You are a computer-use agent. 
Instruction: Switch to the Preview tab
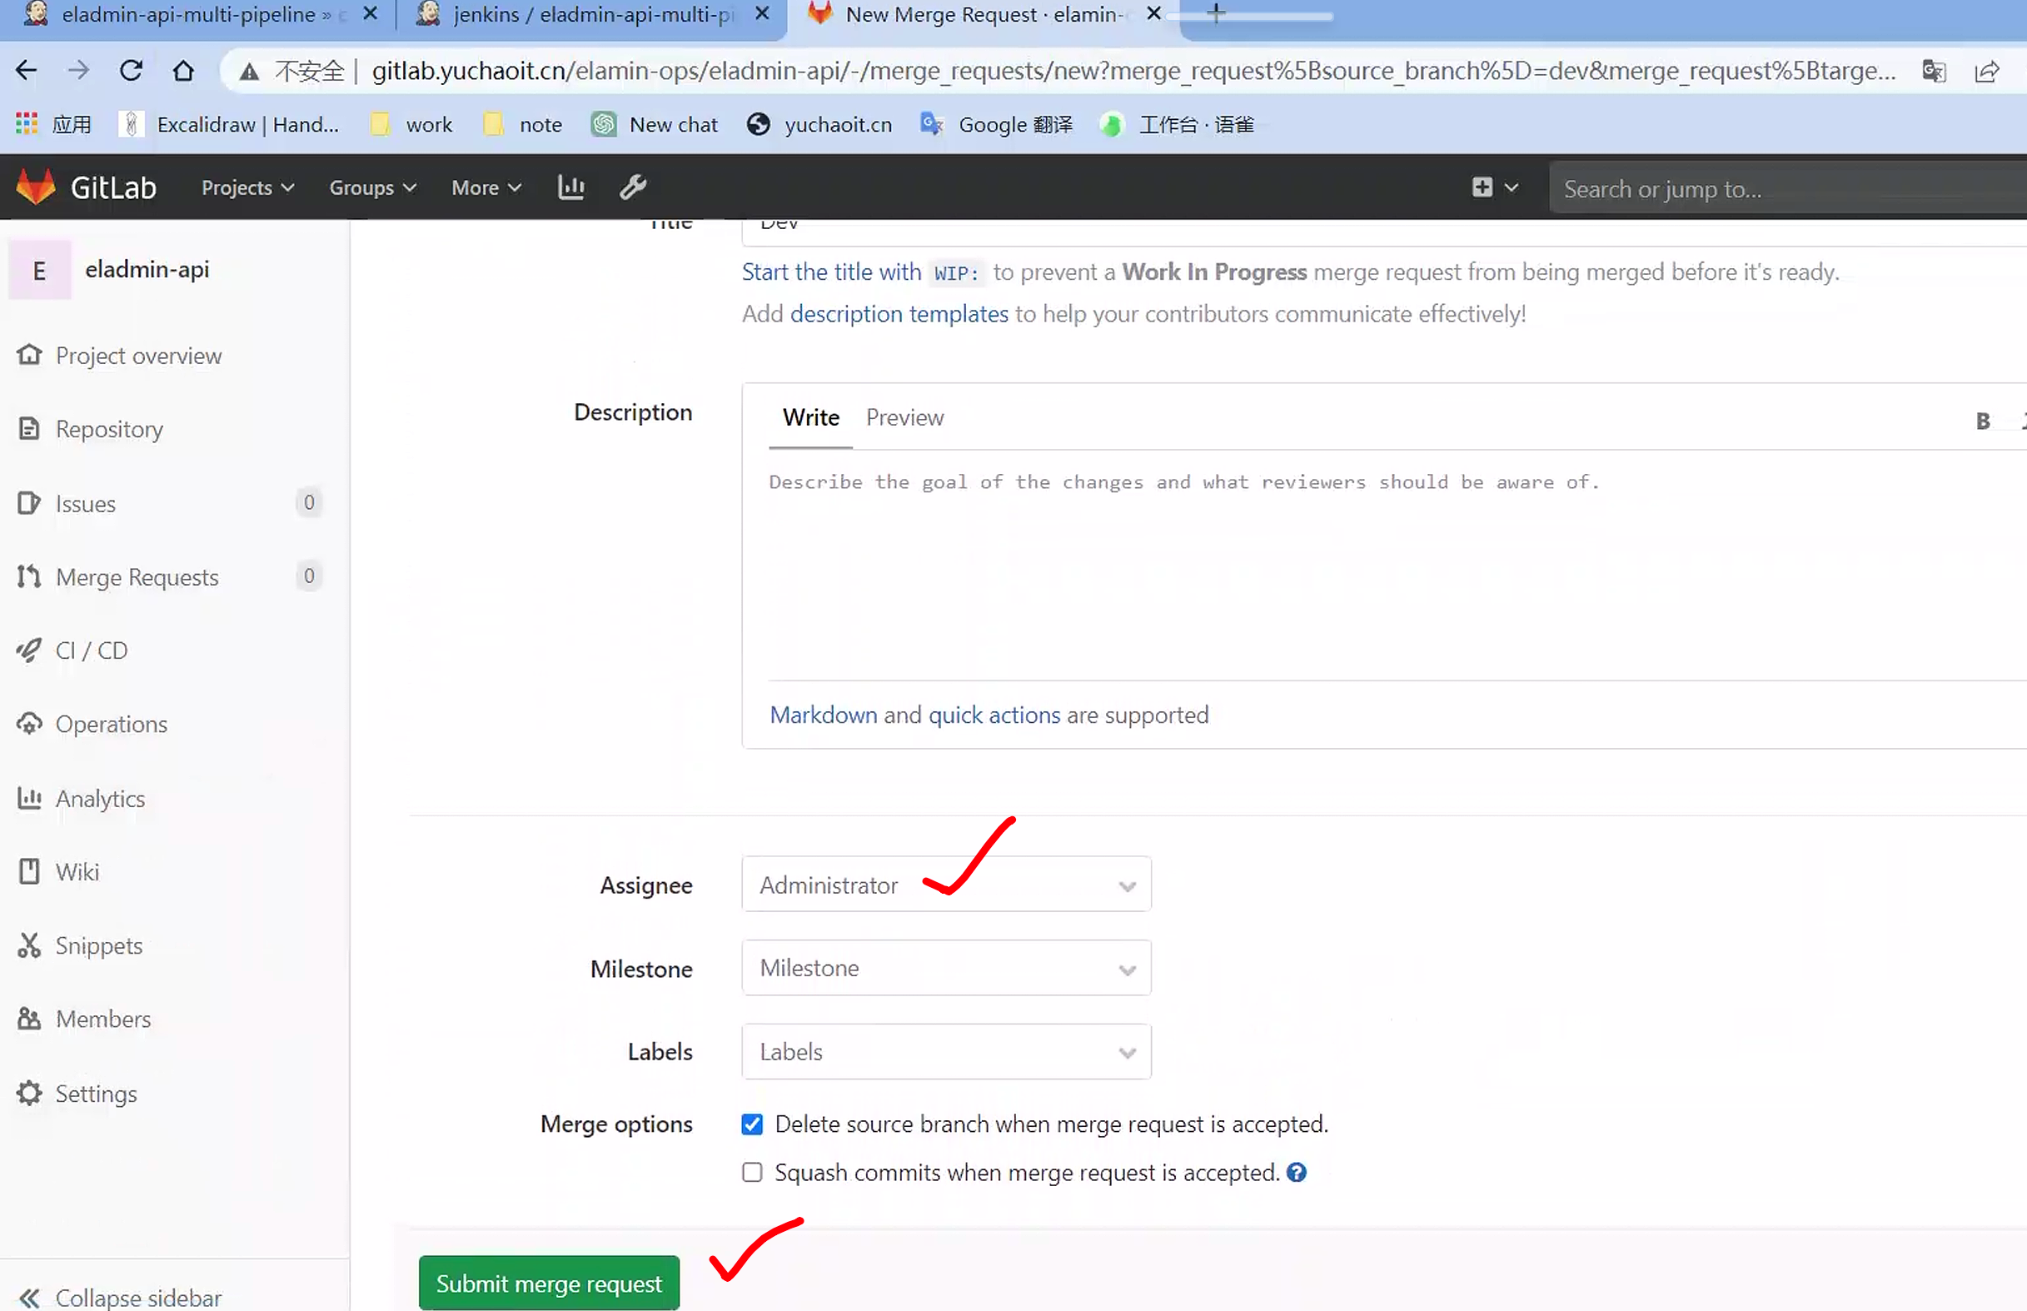pyautogui.click(x=904, y=417)
